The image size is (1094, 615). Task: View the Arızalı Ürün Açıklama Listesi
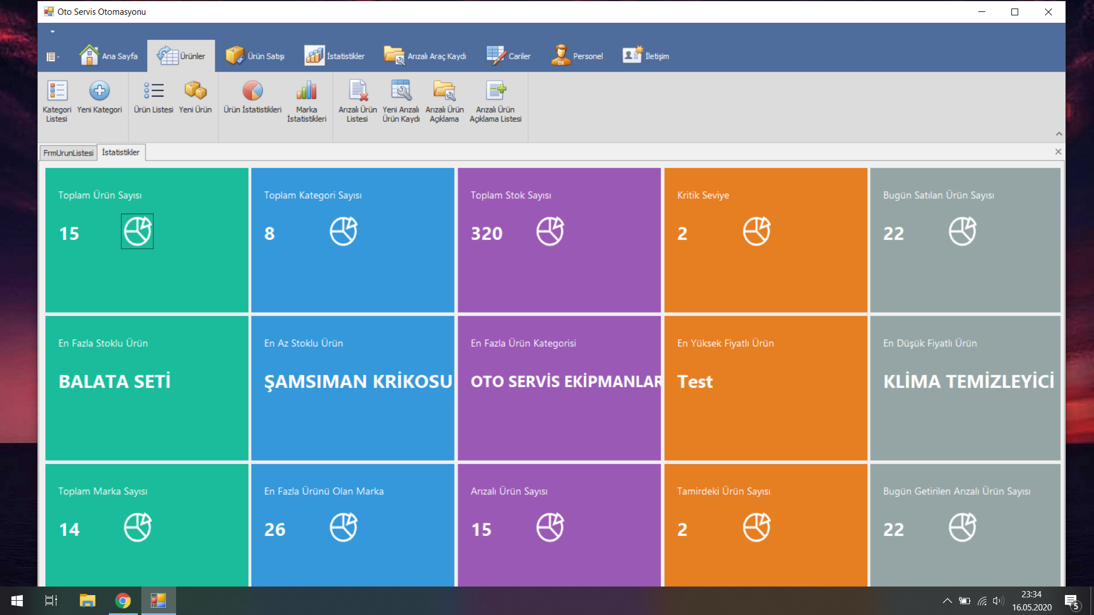(x=495, y=101)
